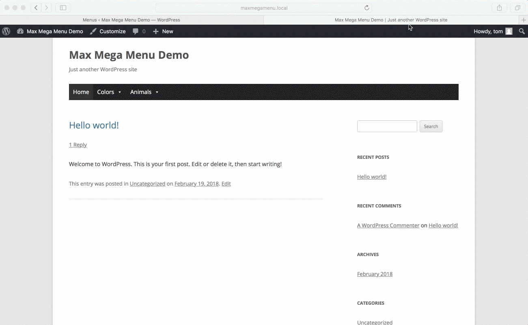
Task: Click the admin bar search magnifier icon
Action: point(522,31)
